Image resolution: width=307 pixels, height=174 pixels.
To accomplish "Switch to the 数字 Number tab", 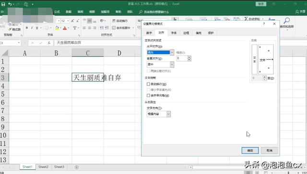I will tap(149, 33).
